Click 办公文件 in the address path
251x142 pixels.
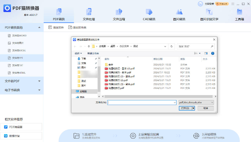click(x=124, y=46)
